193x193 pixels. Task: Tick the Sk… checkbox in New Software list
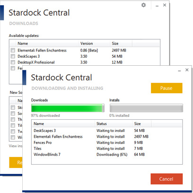pos(13,107)
